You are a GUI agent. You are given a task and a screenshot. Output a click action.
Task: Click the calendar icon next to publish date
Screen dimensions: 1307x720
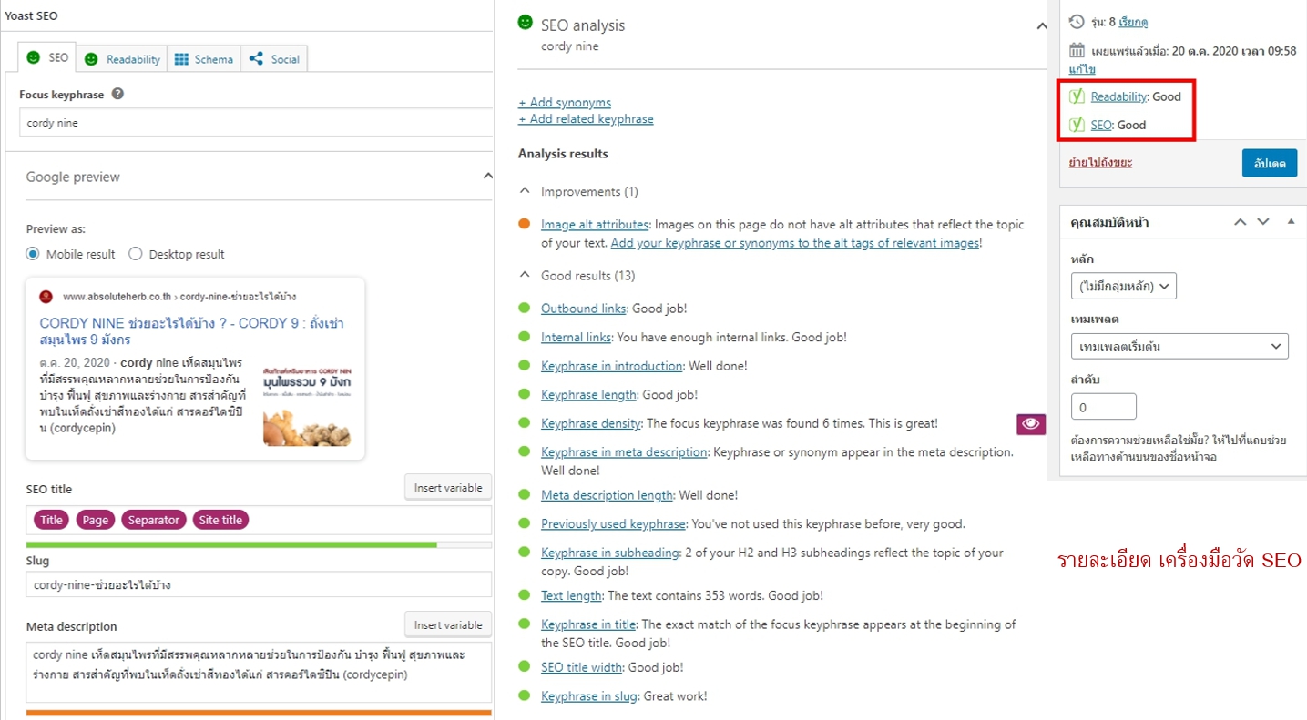pos(1077,51)
